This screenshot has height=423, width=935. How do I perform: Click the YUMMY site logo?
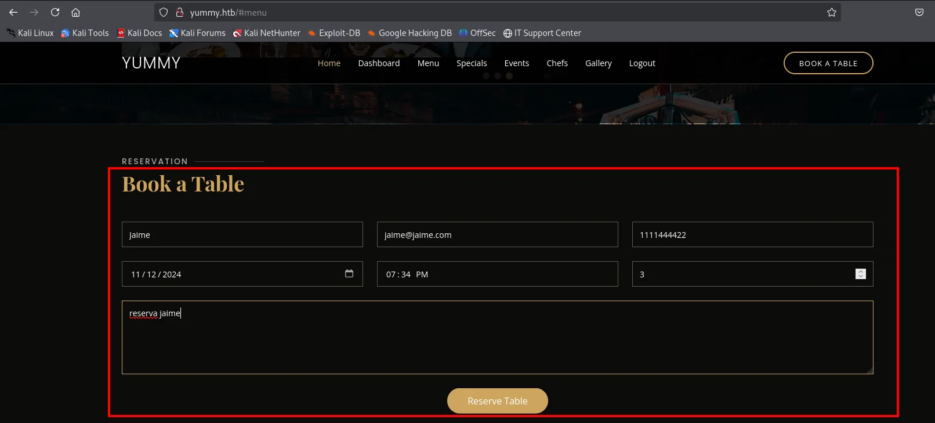point(151,63)
